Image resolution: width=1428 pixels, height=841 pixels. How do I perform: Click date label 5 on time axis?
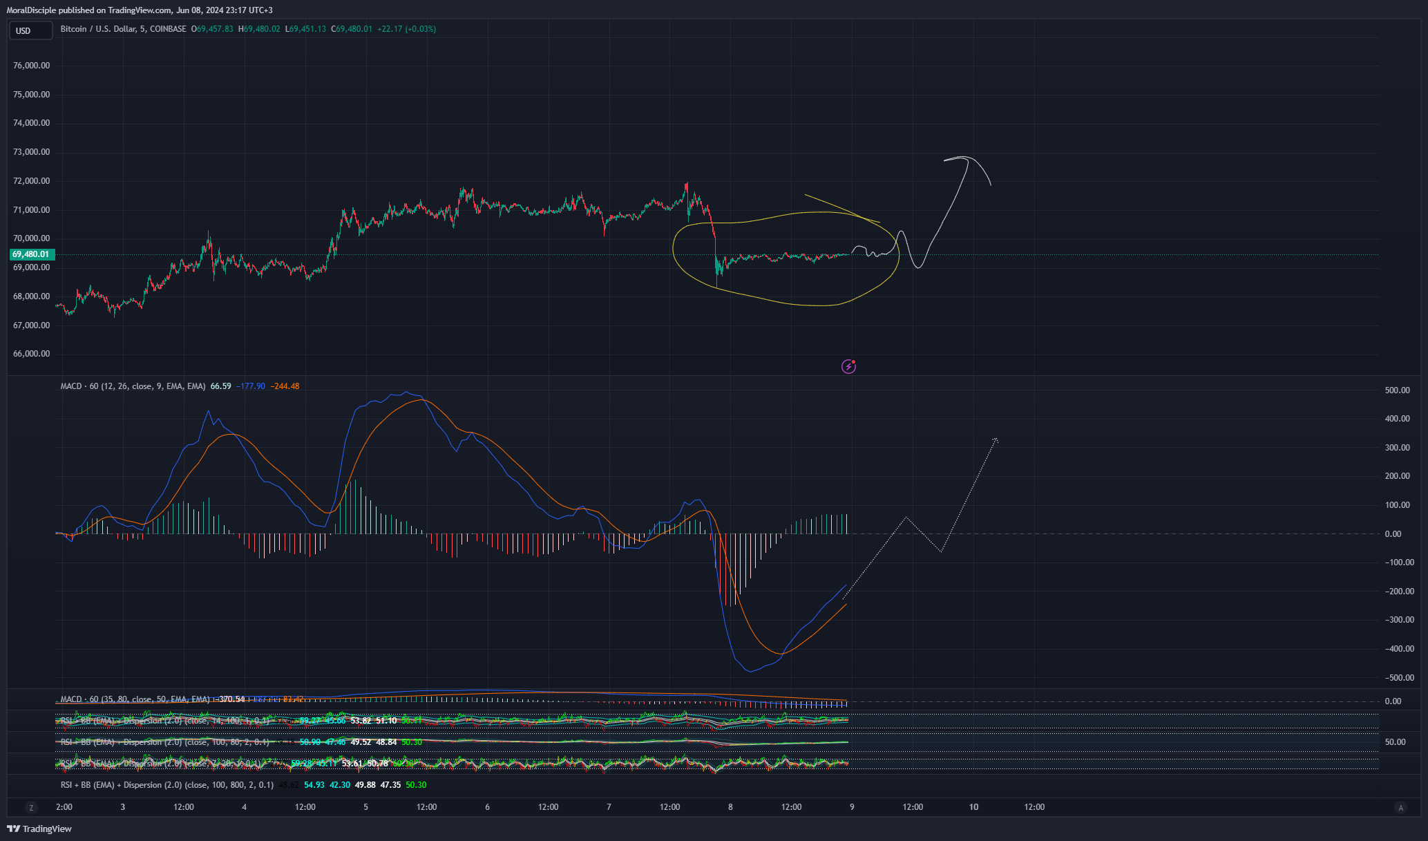coord(365,807)
